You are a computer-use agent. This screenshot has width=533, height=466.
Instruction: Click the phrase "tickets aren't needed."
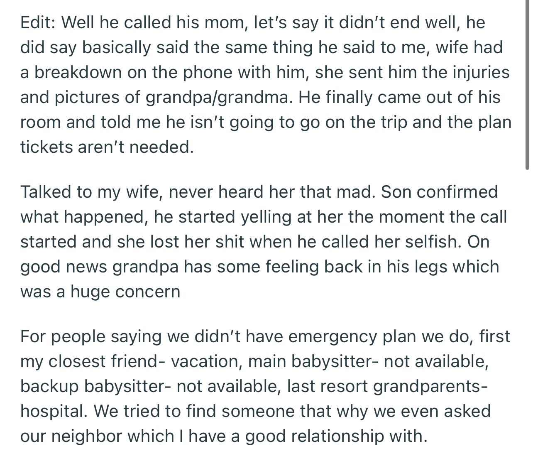107,147
